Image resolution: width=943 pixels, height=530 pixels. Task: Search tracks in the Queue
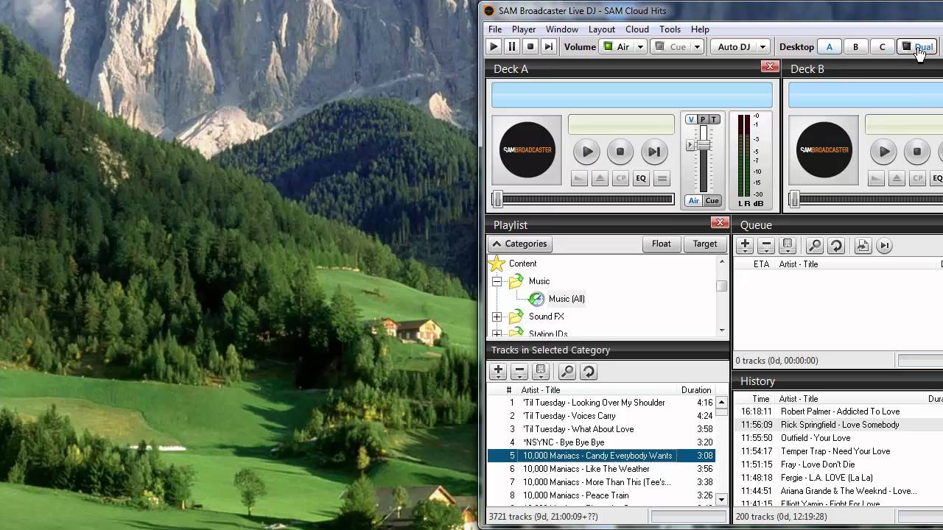click(814, 245)
